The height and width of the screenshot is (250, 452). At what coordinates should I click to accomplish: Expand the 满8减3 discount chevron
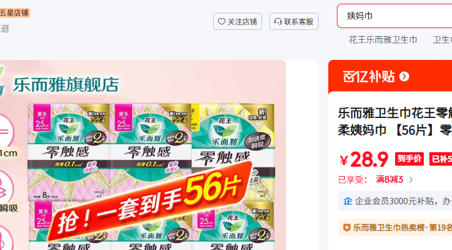(x=411, y=180)
